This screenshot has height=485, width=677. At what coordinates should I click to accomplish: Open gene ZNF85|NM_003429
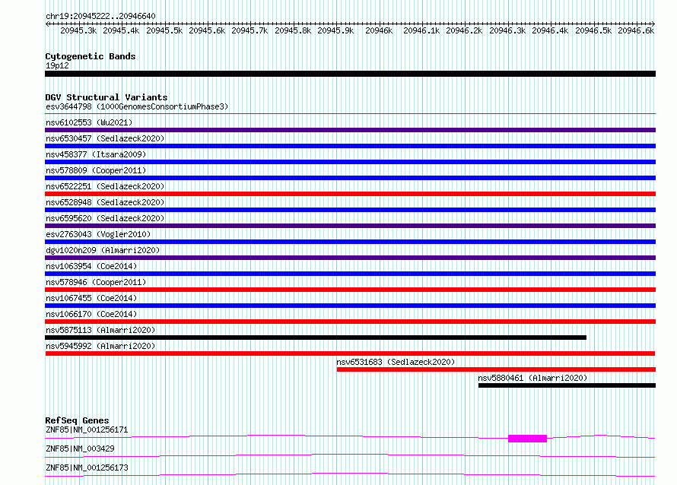80,449
